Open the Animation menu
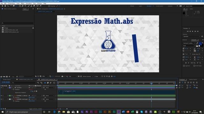Screen dimensions: 204x114 [29, 3]
